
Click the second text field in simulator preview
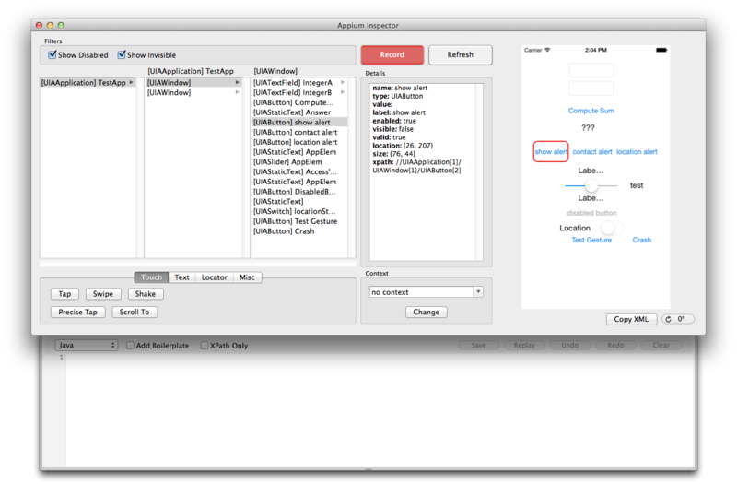tap(591, 88)
